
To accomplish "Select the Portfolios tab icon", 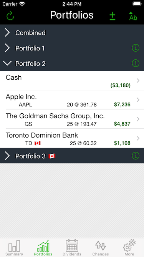I will coord(43,248).
